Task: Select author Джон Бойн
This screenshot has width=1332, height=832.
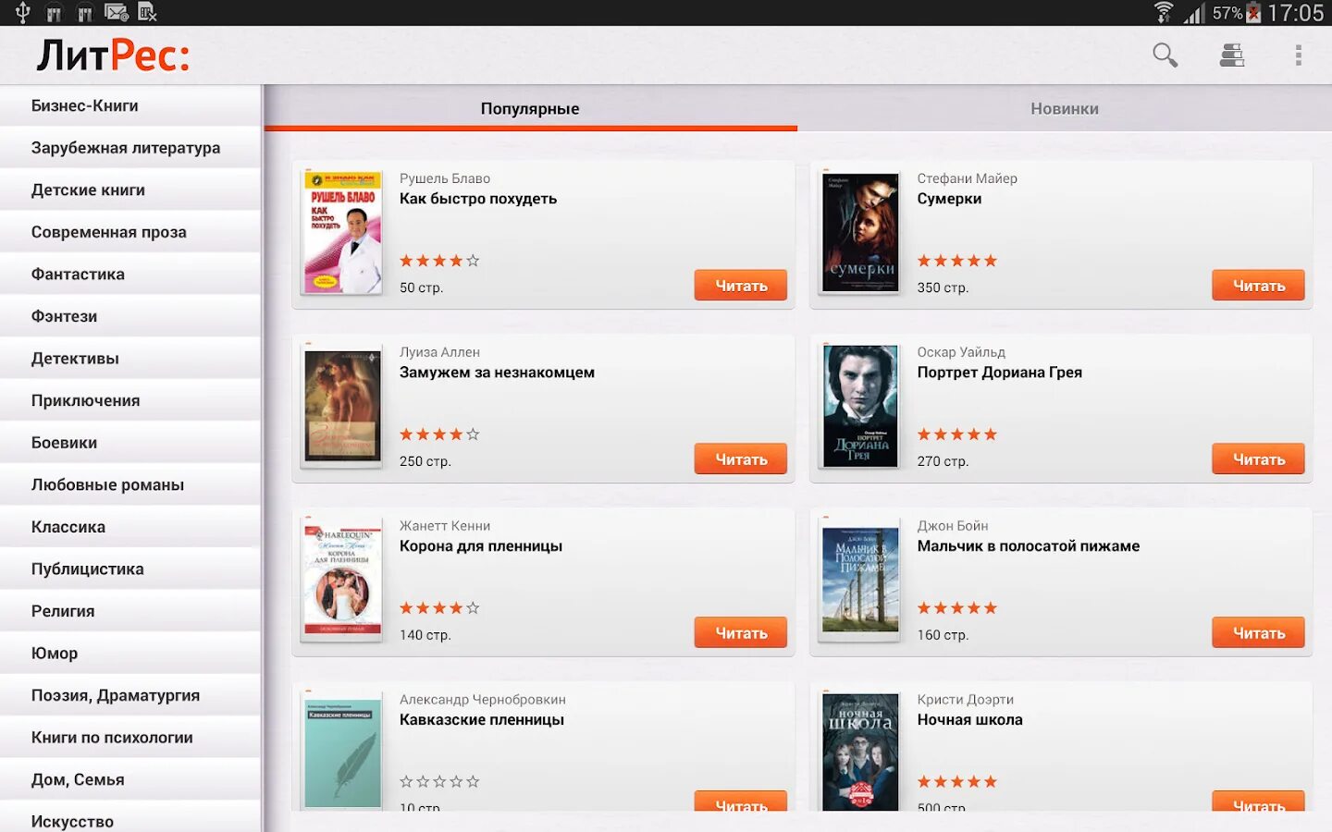Action: [953, 526]
